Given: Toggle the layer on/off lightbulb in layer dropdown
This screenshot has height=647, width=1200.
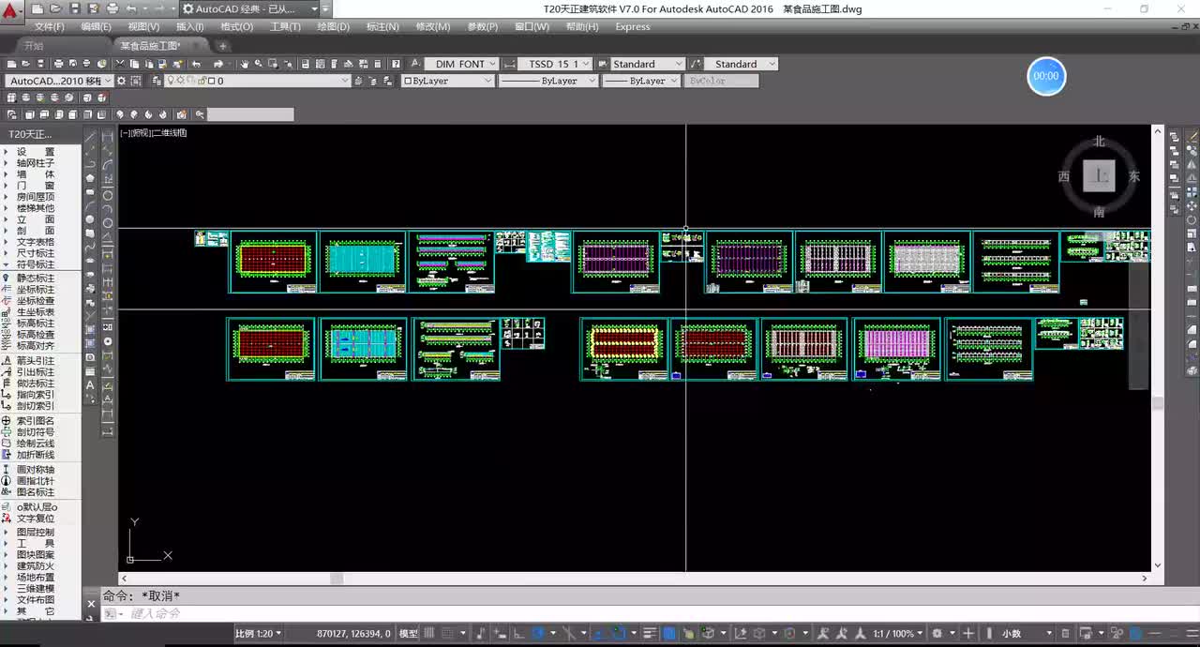Looking at the screenshot, I should click(172, 81).
